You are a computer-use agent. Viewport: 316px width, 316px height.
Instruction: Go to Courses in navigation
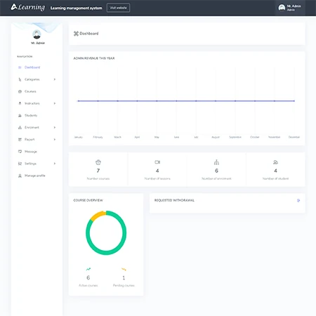click(30, 91)
